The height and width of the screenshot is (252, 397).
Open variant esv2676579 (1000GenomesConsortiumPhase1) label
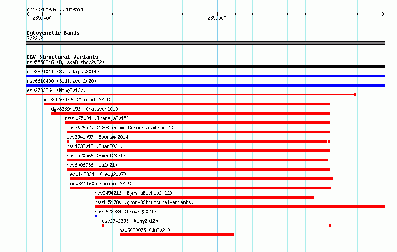point(120,128)
